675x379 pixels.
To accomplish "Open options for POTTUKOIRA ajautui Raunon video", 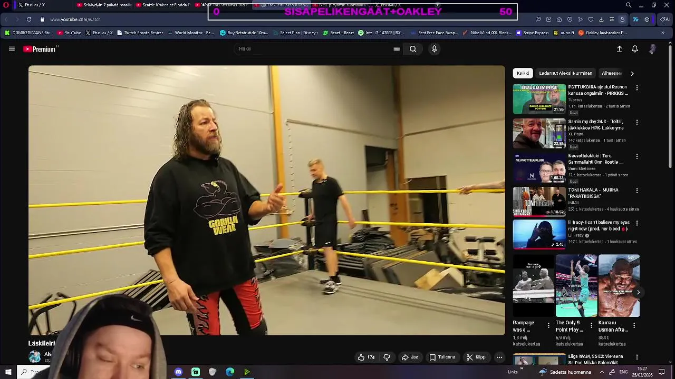I will (x=637, y=88).
